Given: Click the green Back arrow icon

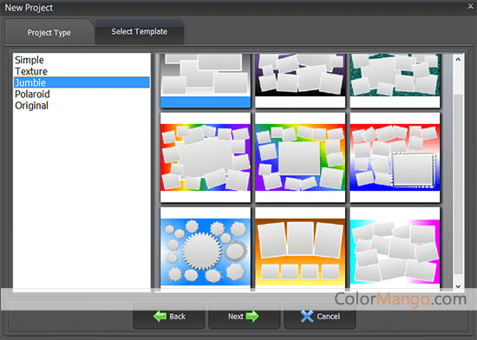Looking at the screenshot, I should point(160,317).
